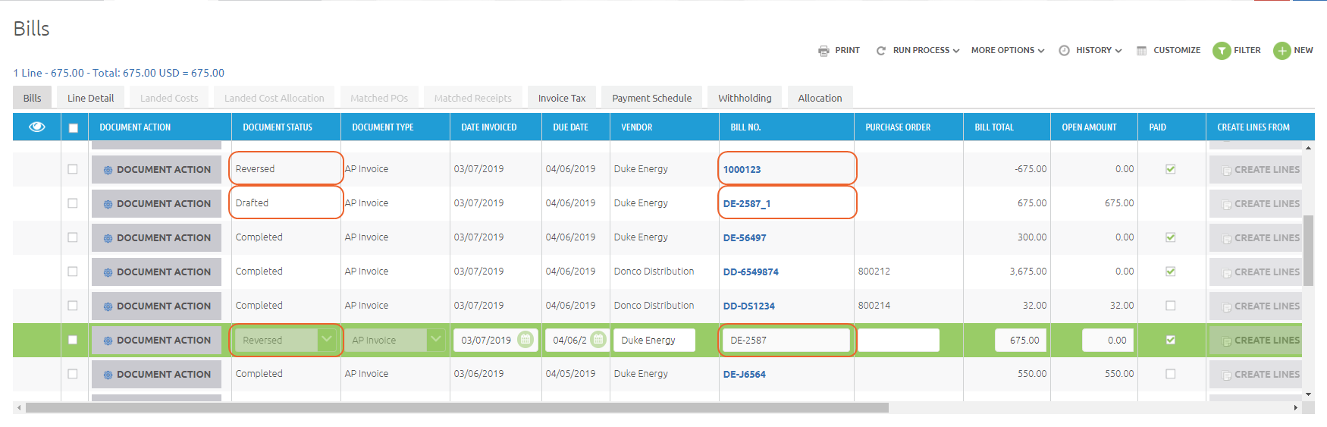Click Document Action for bill DE-J6564
The image size is (1327, 427).
156,374
